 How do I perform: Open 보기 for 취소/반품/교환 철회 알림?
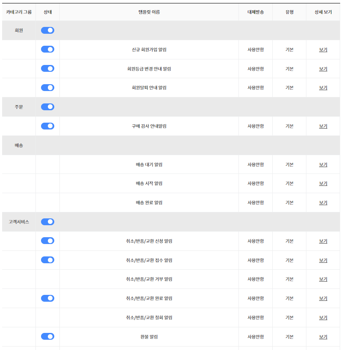point(323,318)
